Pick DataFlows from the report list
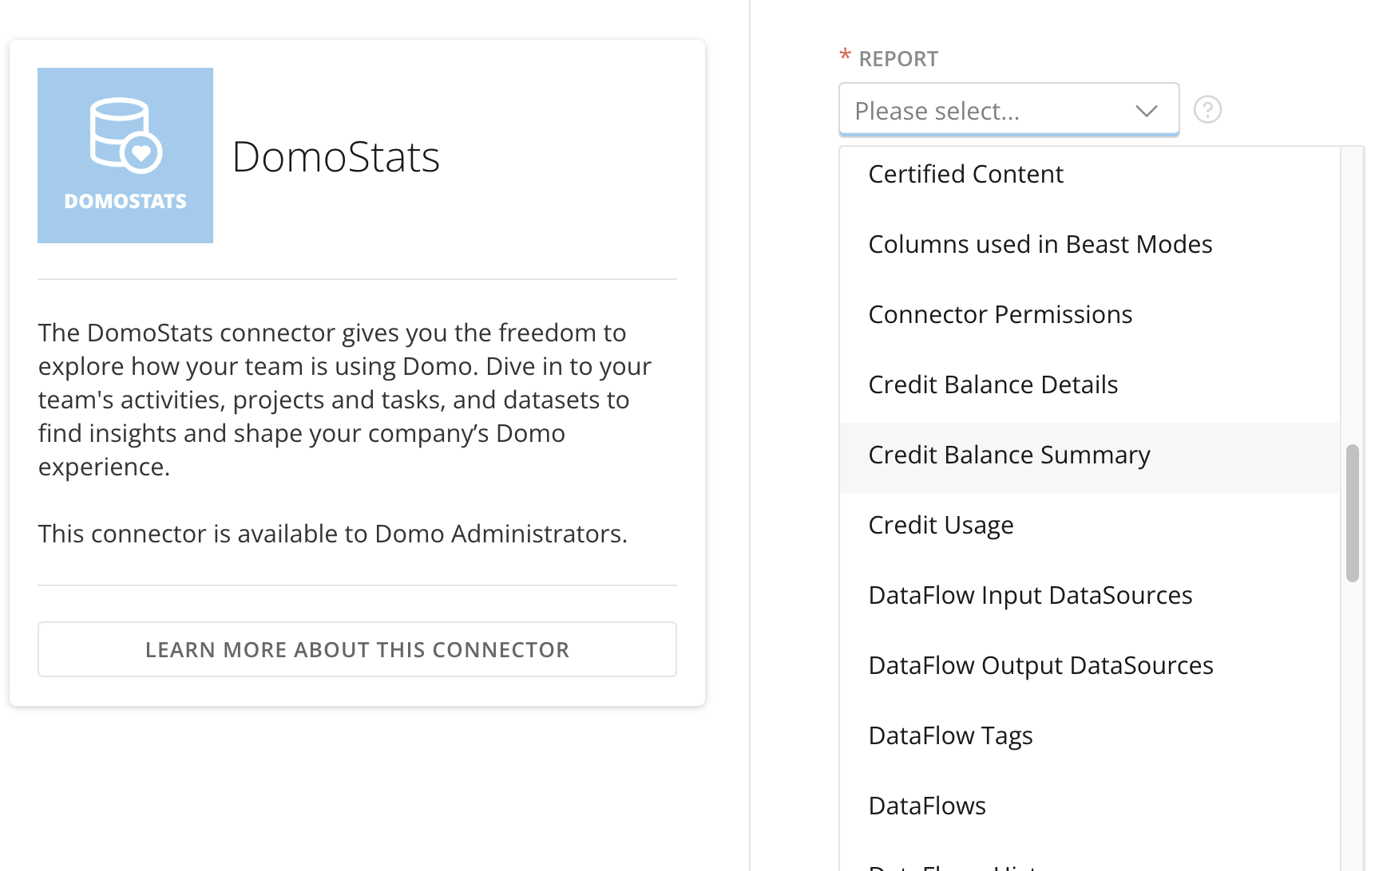The image size is (1375, 871). click(926, 806)
